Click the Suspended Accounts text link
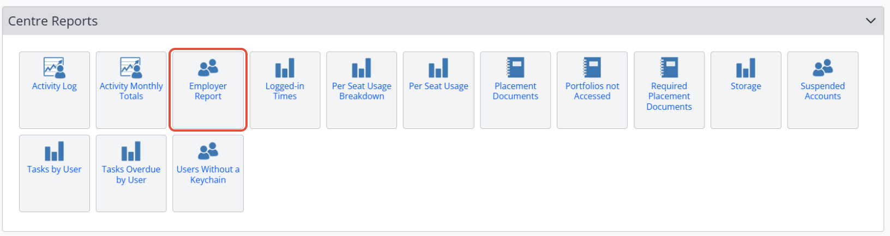This screenshot has width=890, height=236. pos(822,91)
